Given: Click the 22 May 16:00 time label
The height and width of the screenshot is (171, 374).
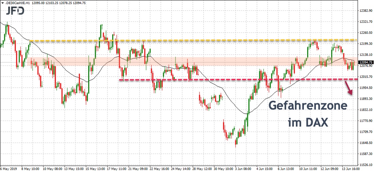Looking at the screenshot, I should click(159, 168).
